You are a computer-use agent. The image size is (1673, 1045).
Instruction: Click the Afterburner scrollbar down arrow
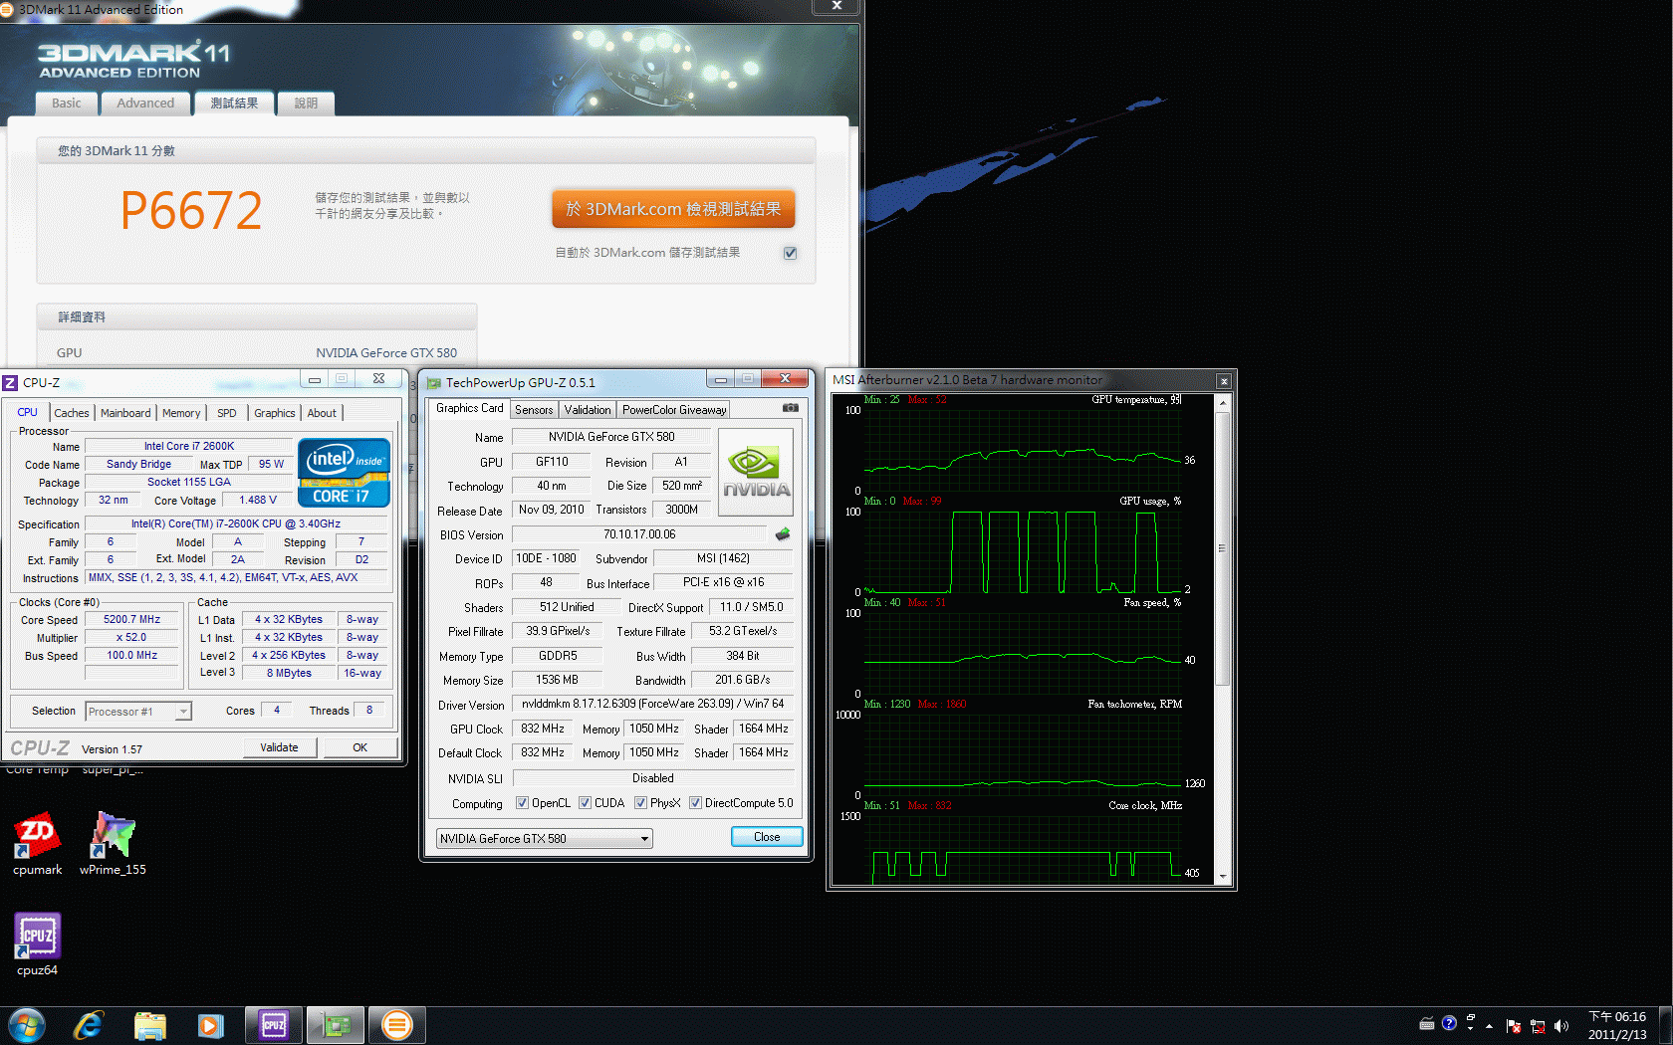click(x=1223, y=878)
